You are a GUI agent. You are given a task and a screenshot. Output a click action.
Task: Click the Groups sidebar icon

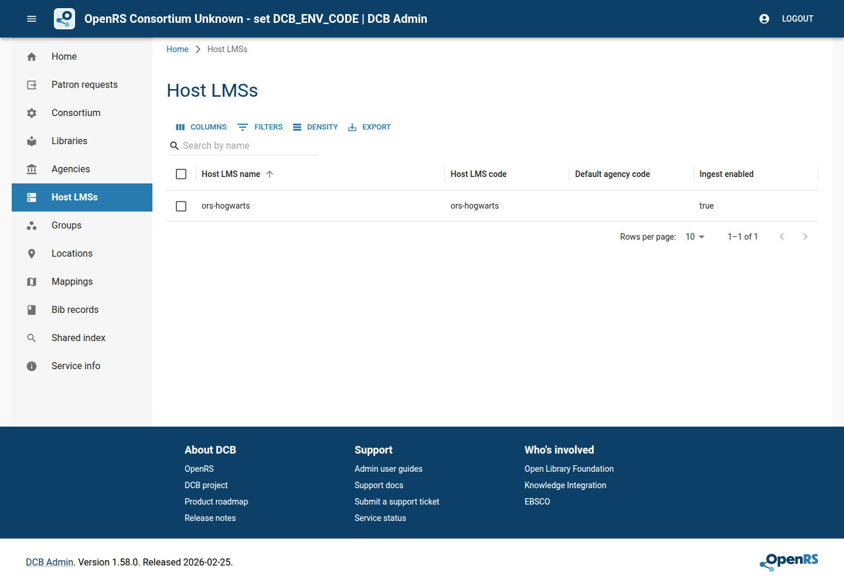[32, 226]
